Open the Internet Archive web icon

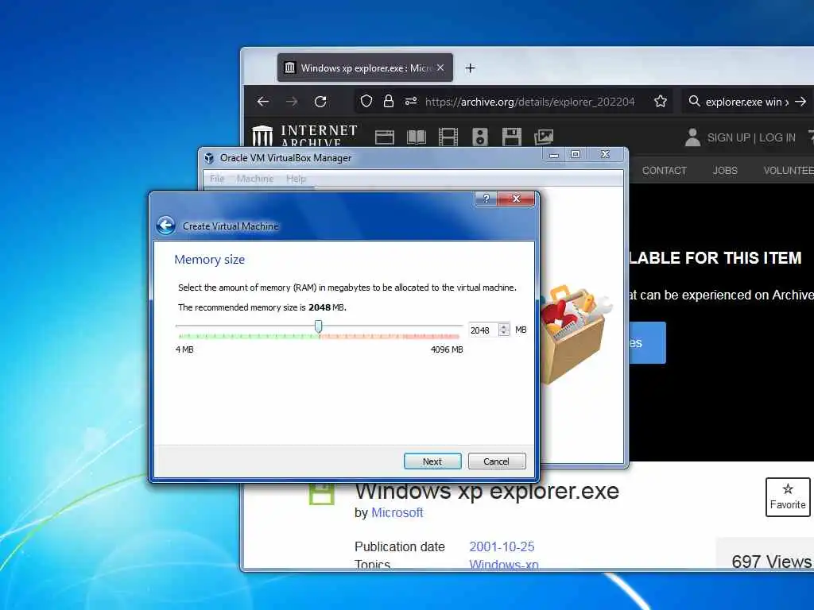[x=385, y=137]
